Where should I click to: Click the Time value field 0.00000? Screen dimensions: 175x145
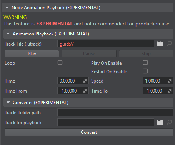[x=73, y=81]
